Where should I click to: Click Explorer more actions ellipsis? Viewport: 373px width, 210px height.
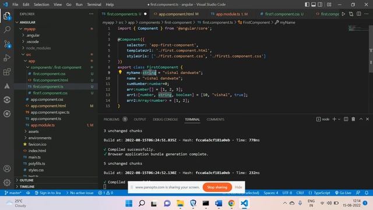[91, 14]
